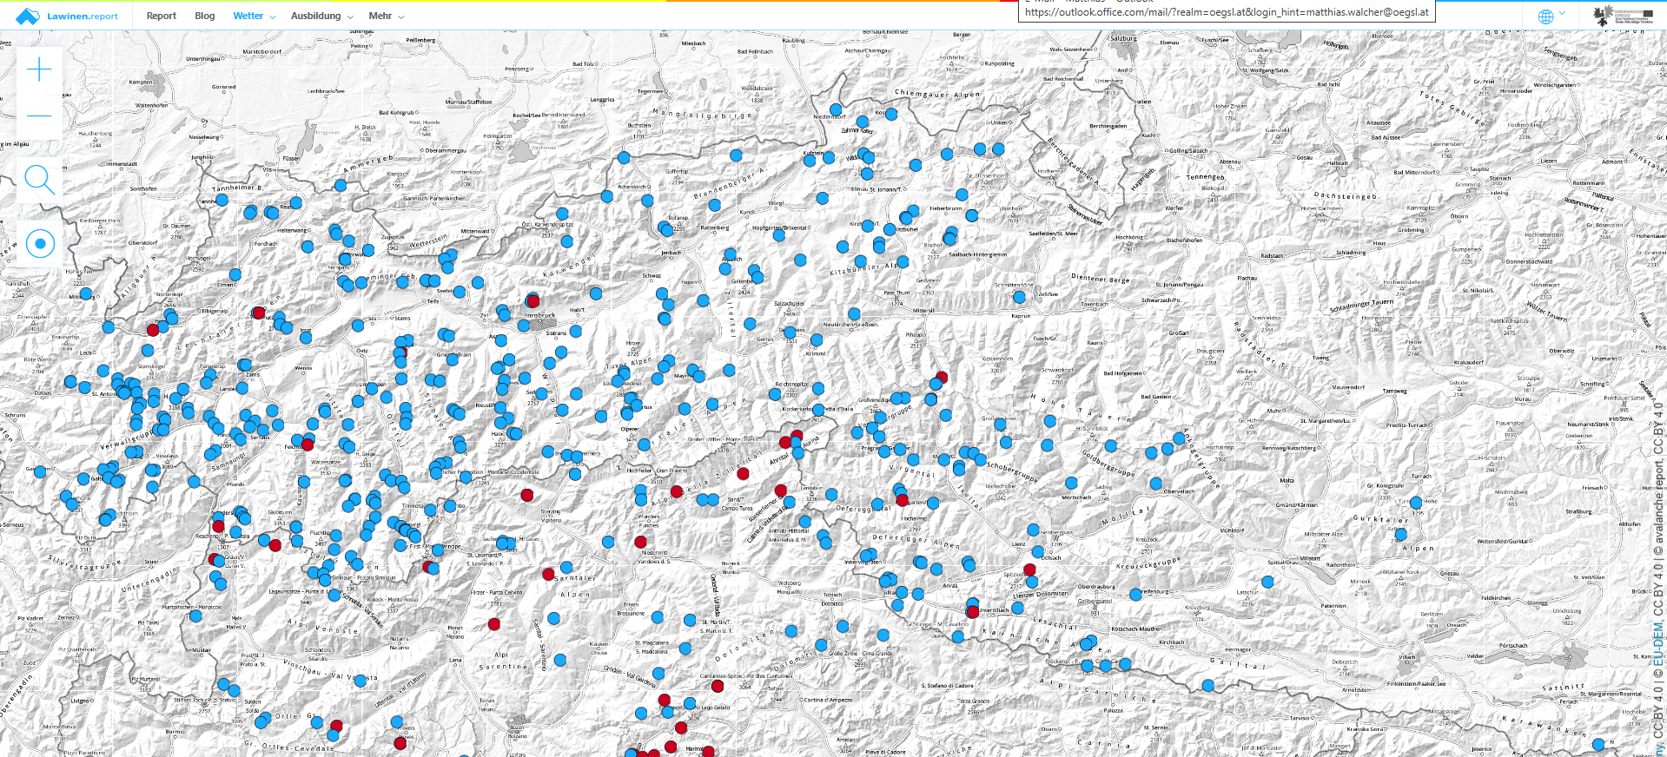The height and width of the screenshot is (757, 1667).
Task: Expand the Wetter dropdown menu
Action: 254,16
